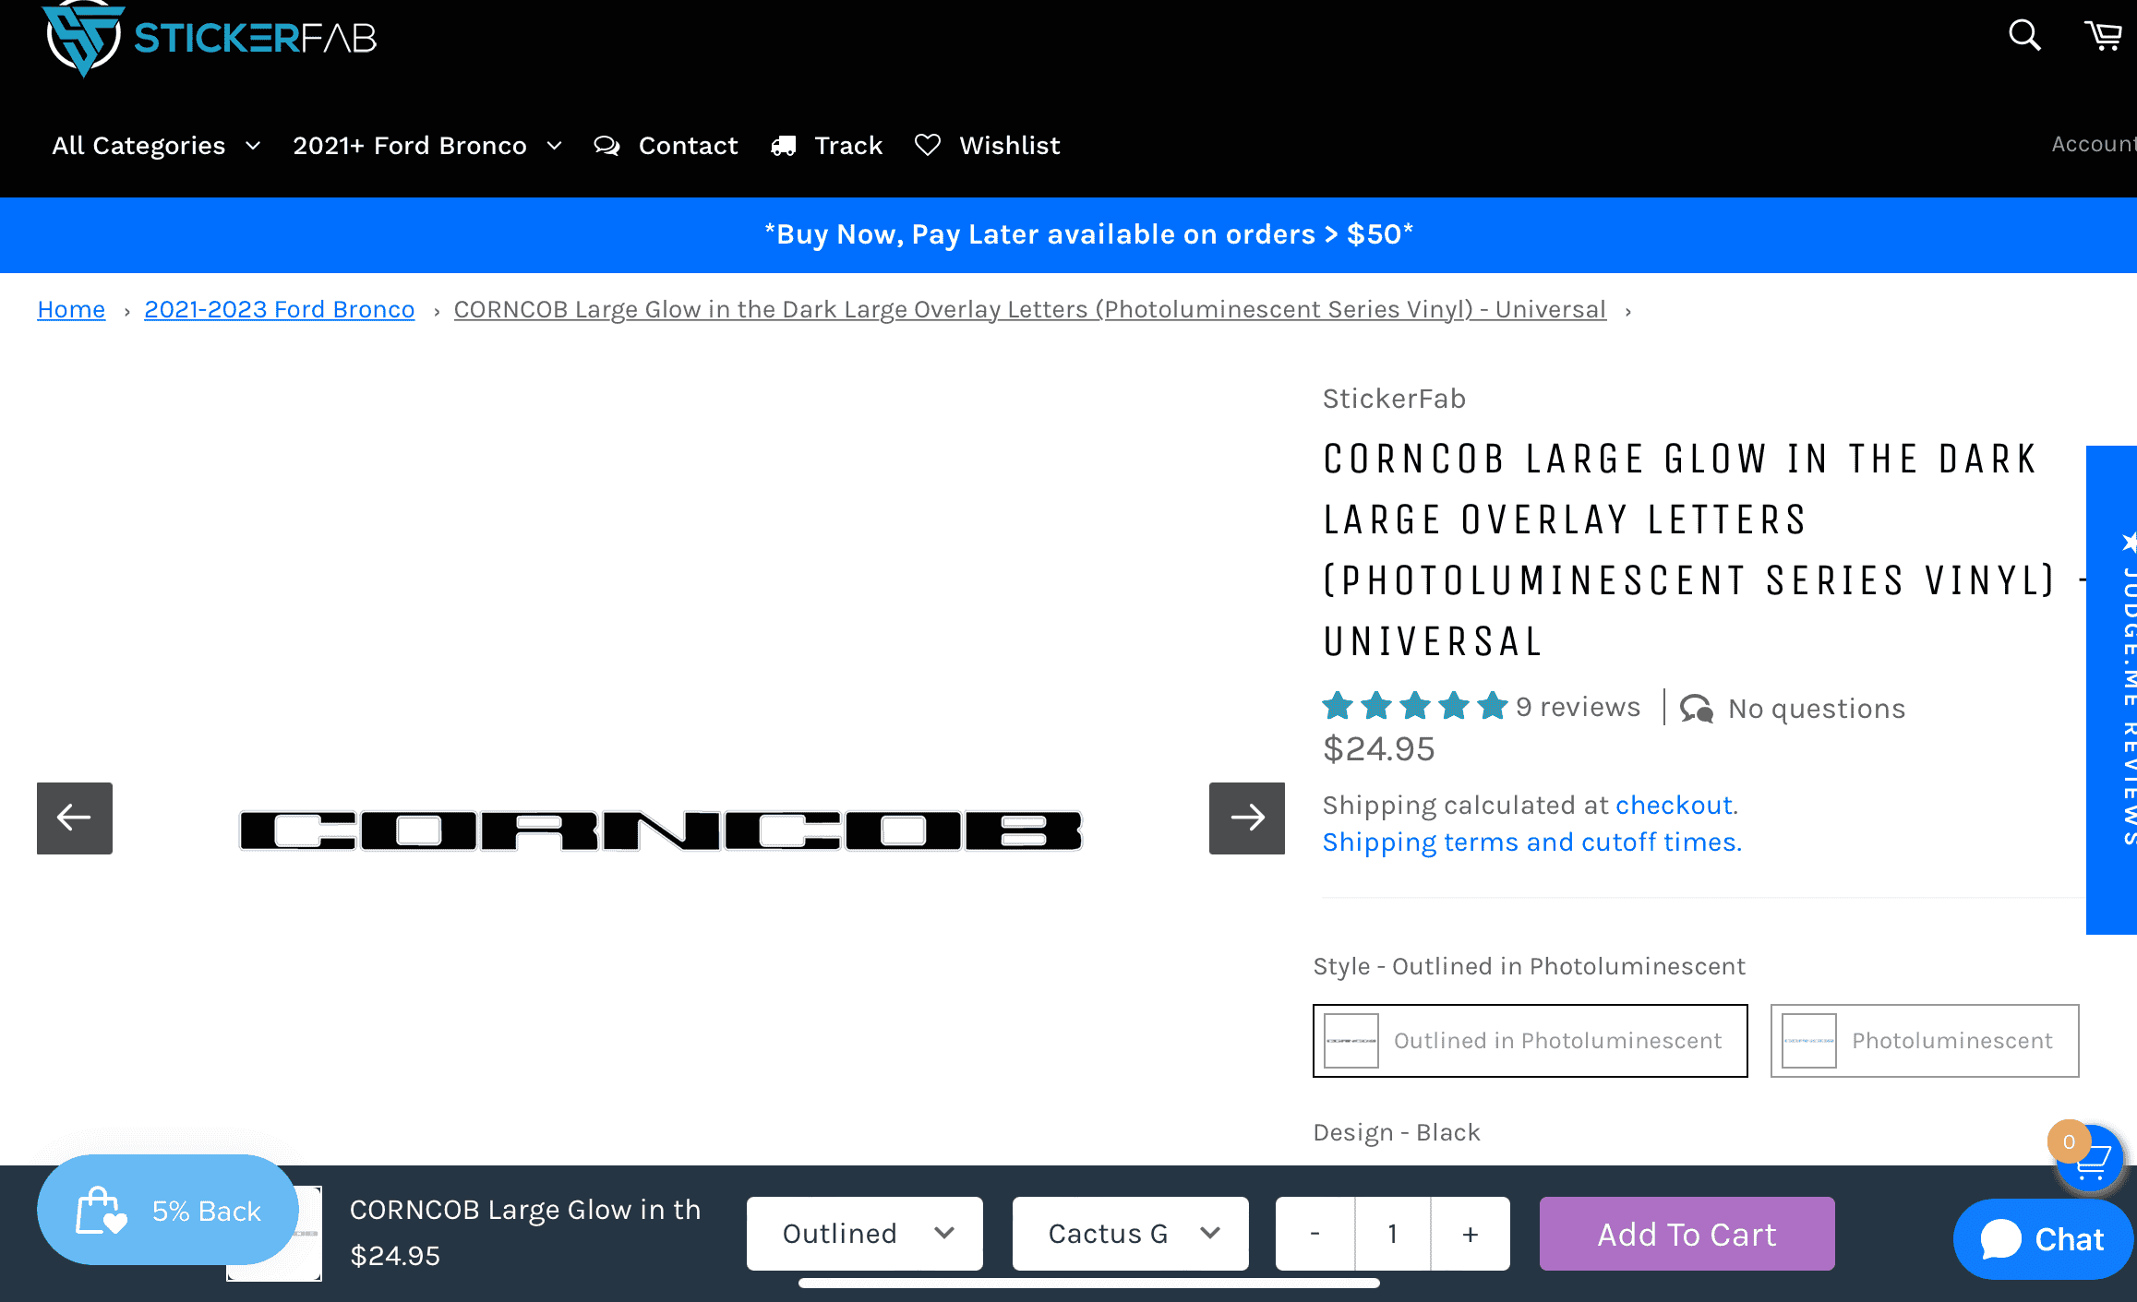2137x1302 pixels.
Task: Open Shipping terms and cutoff times
Action: pyautogui.click(x=1532, y=842)
